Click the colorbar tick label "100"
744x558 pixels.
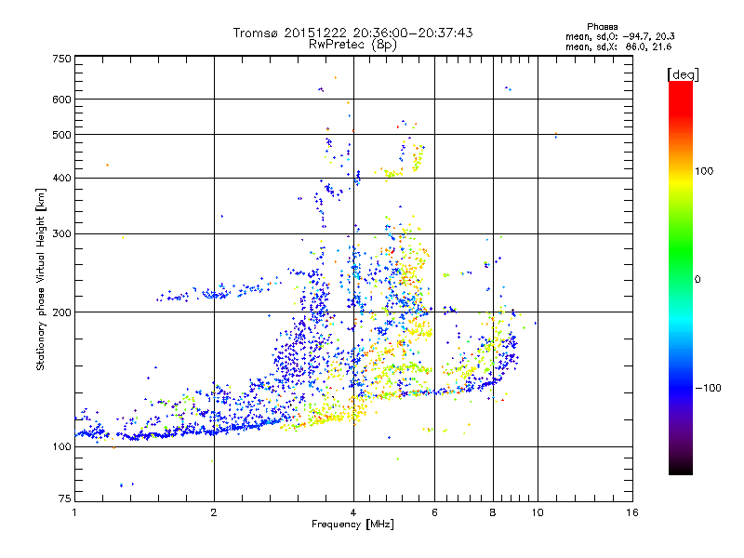704,171
